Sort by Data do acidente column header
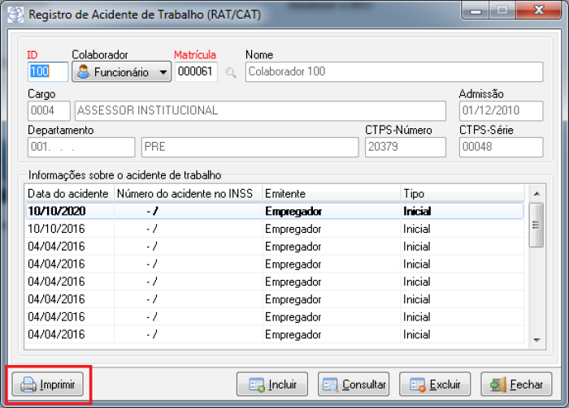 [x=68, y=194]
